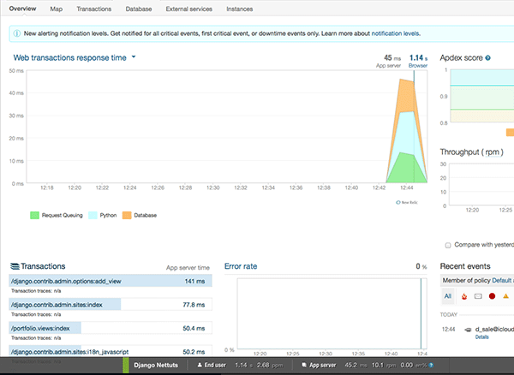Filter events by the envelope icon
The width and height of the screenshot is (514, 375).
click(x=478, y=296)
